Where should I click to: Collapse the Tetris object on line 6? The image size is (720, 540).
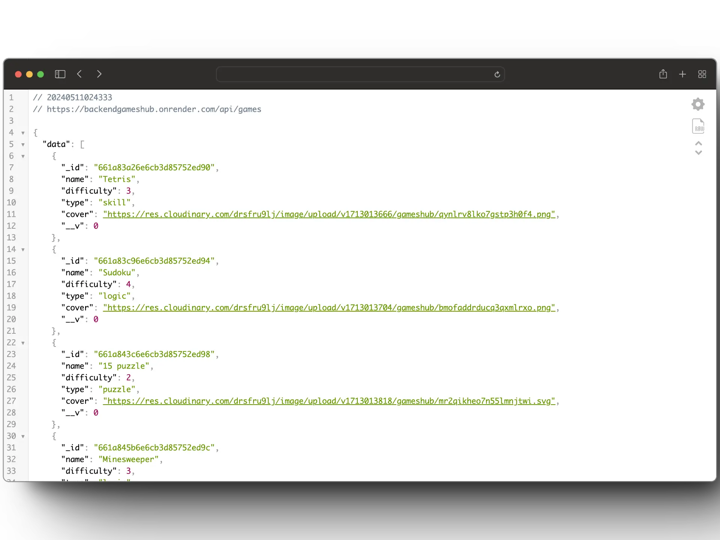click(22, 156)
